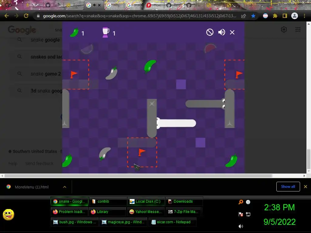The width and height of the screenshot is (311, 233).
Task: Open a new Chrome tab
Action: (x=251, y=5)
